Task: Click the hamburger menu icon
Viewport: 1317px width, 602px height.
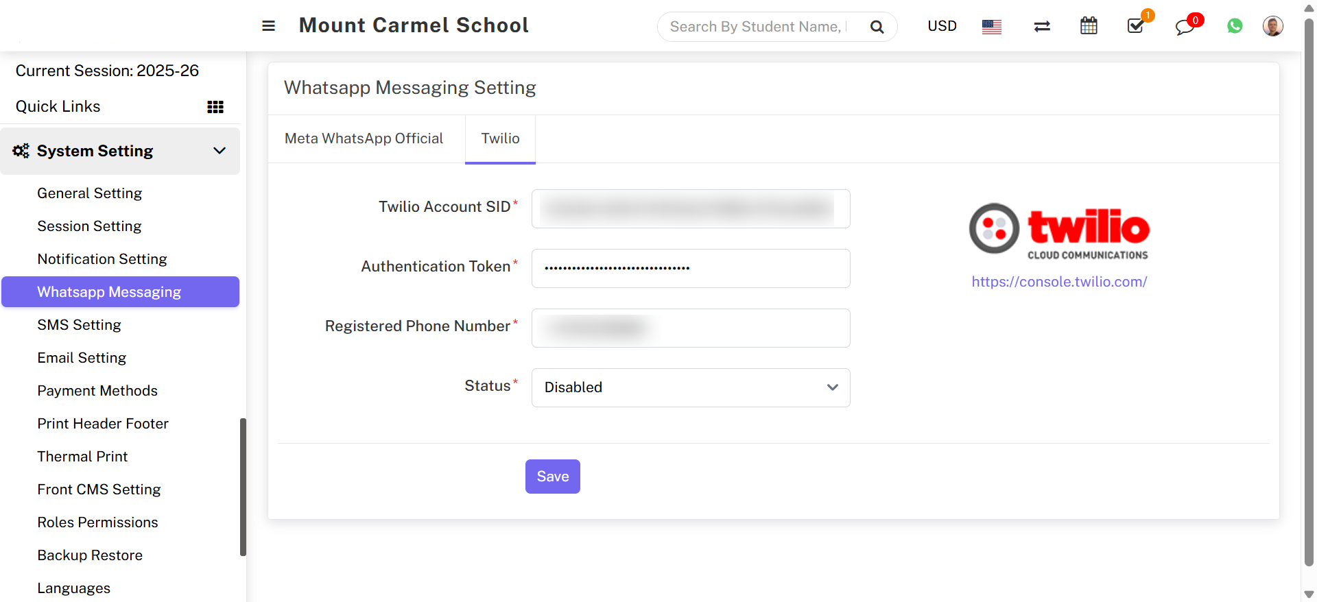Action: 268,26
